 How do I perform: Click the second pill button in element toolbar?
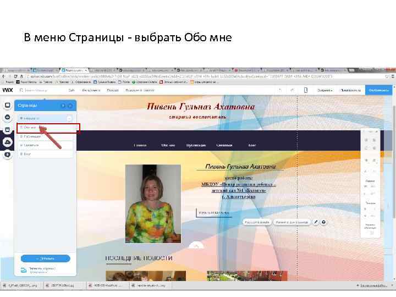point(291,222)
